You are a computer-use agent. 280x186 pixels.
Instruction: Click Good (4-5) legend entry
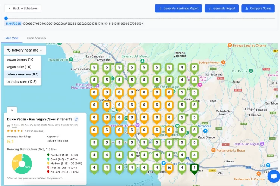pyautogui.click(x=62, y=159)
